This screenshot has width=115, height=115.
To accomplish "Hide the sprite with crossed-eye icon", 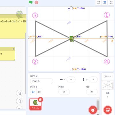I will [x=39, y=92].
